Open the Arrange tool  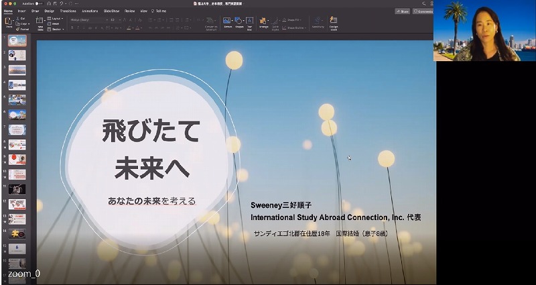coord(263,22)
